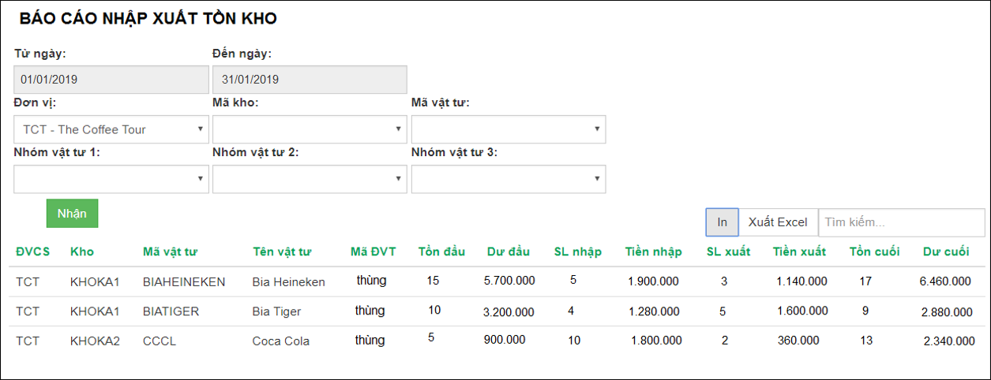Viewport: 991px width, 380px height.
Task: Click the In print button
Action: pos(722,222)
